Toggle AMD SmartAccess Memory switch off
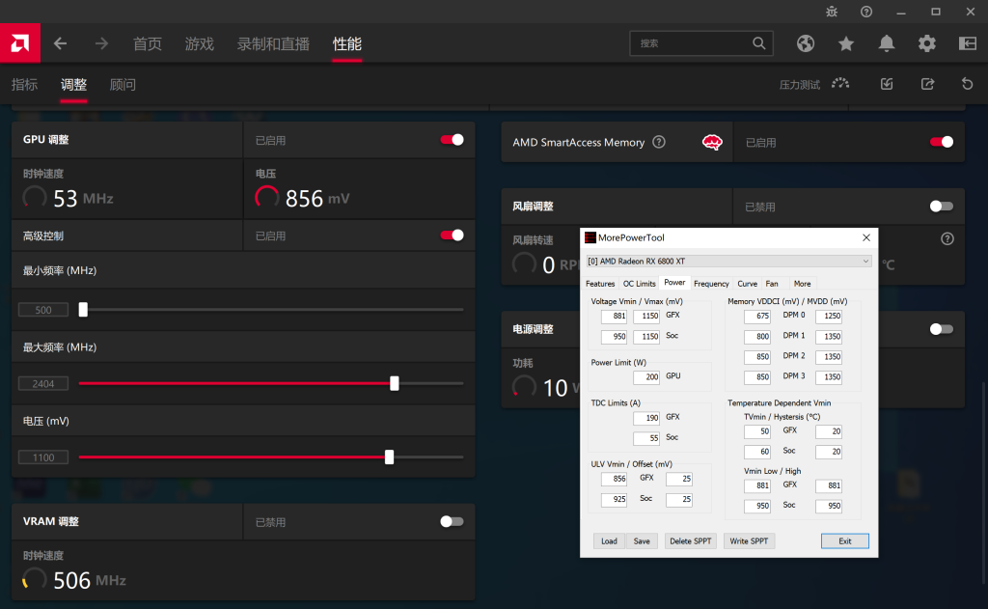Viewport: 988px width, 609px height. click(x=941, y=142)
